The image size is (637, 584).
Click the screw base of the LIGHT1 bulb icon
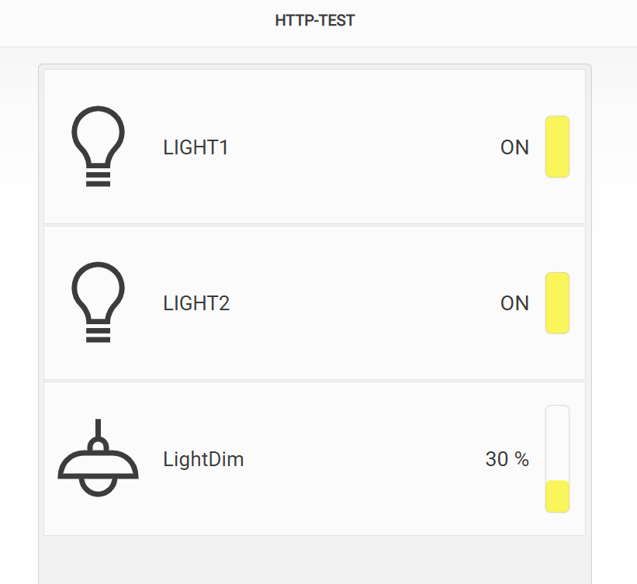click(98, 179)
